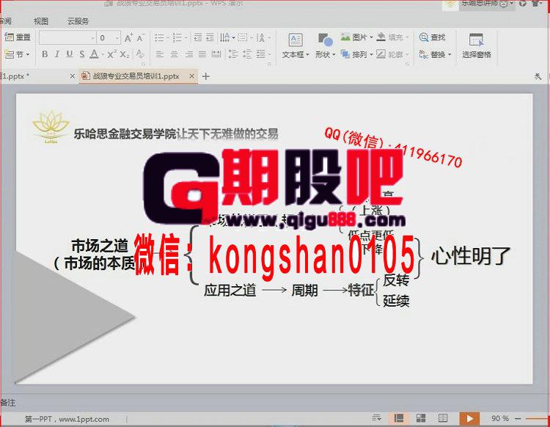Image resolution: width=550 pixels, height=427 pixels.
Task: Open the 选择窗格 selection pane
Action: 477,45
